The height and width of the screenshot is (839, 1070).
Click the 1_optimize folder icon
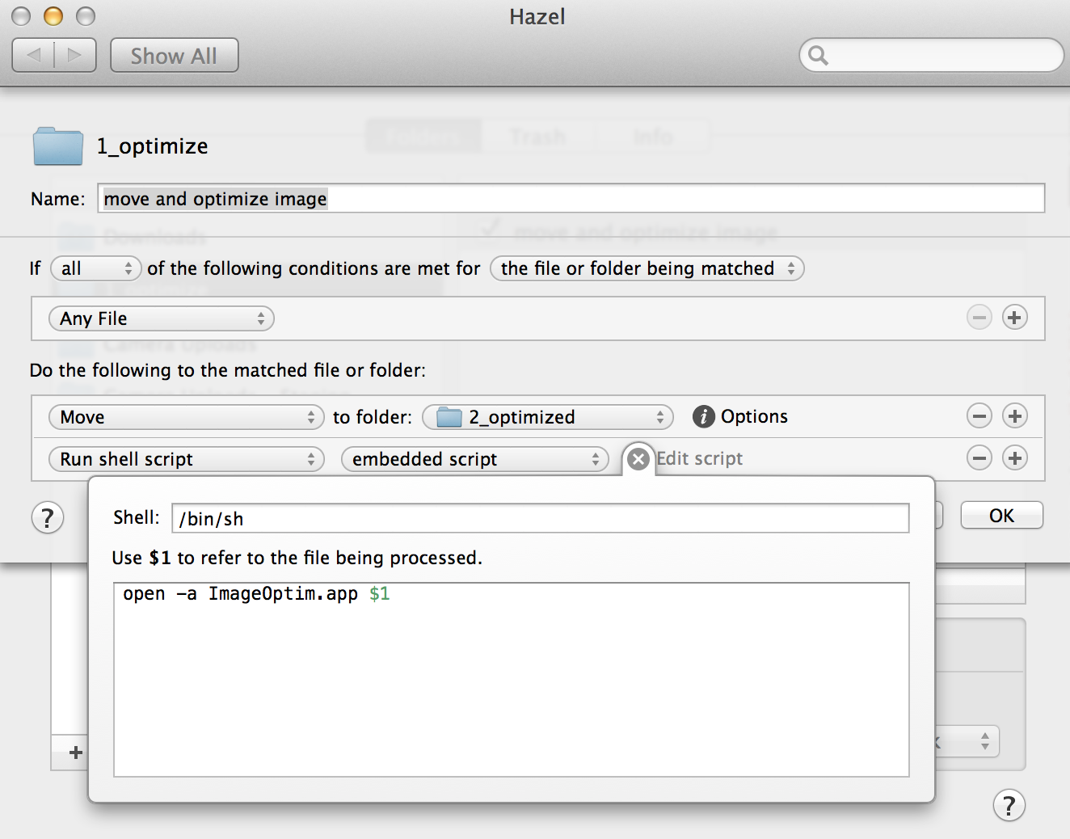click(57, 146)
